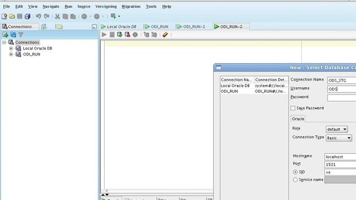Screen dimensions: 356x200
Task: Open the Migration menu
Action: [x=131, y=6]
